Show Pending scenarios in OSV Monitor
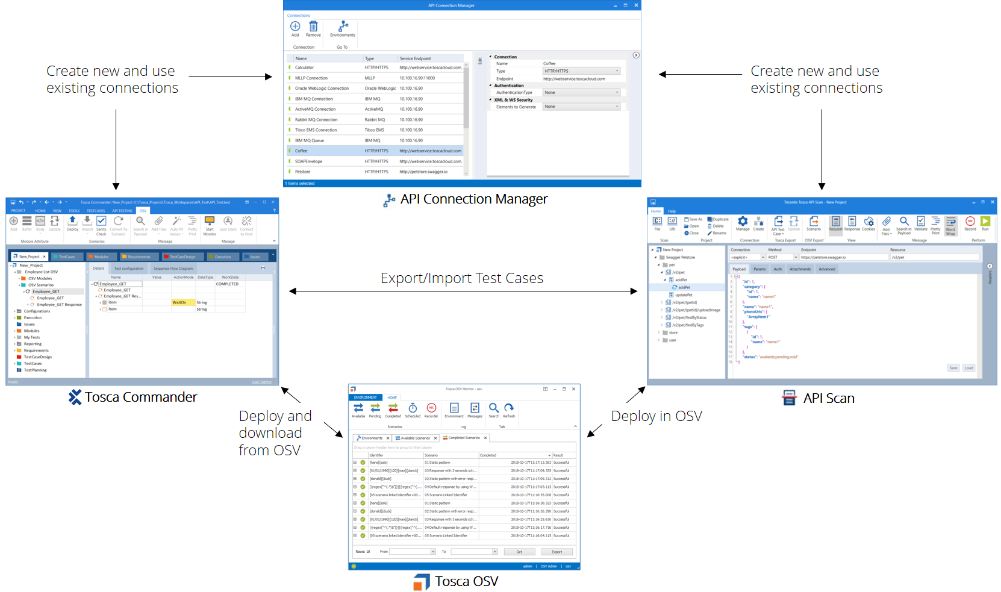The image size is (1001, 592). [x=375, y=410]
